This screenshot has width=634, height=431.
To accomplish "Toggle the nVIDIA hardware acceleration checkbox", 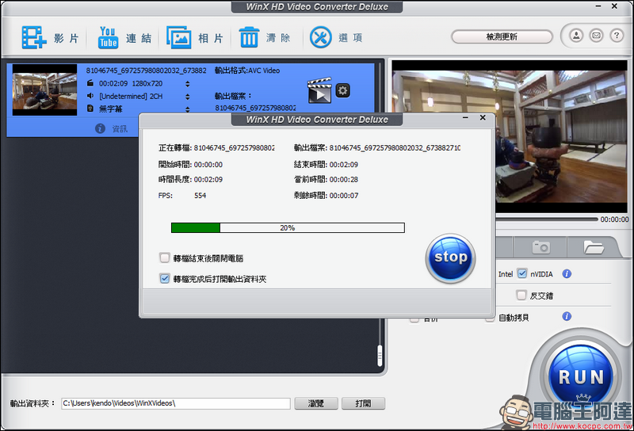I will click(x=522, y=273).
